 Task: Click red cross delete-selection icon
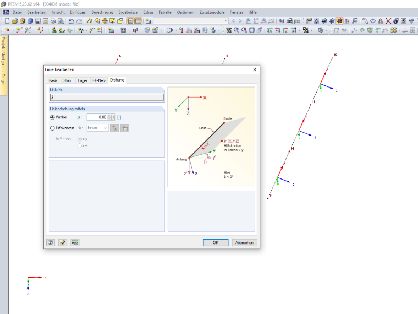click(388, 21)
